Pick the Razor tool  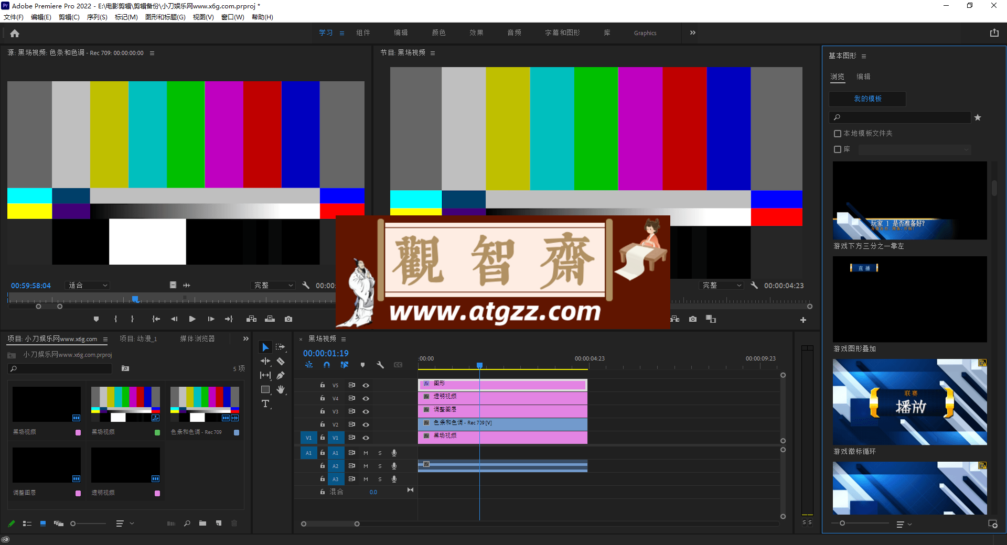click(281, 361)
